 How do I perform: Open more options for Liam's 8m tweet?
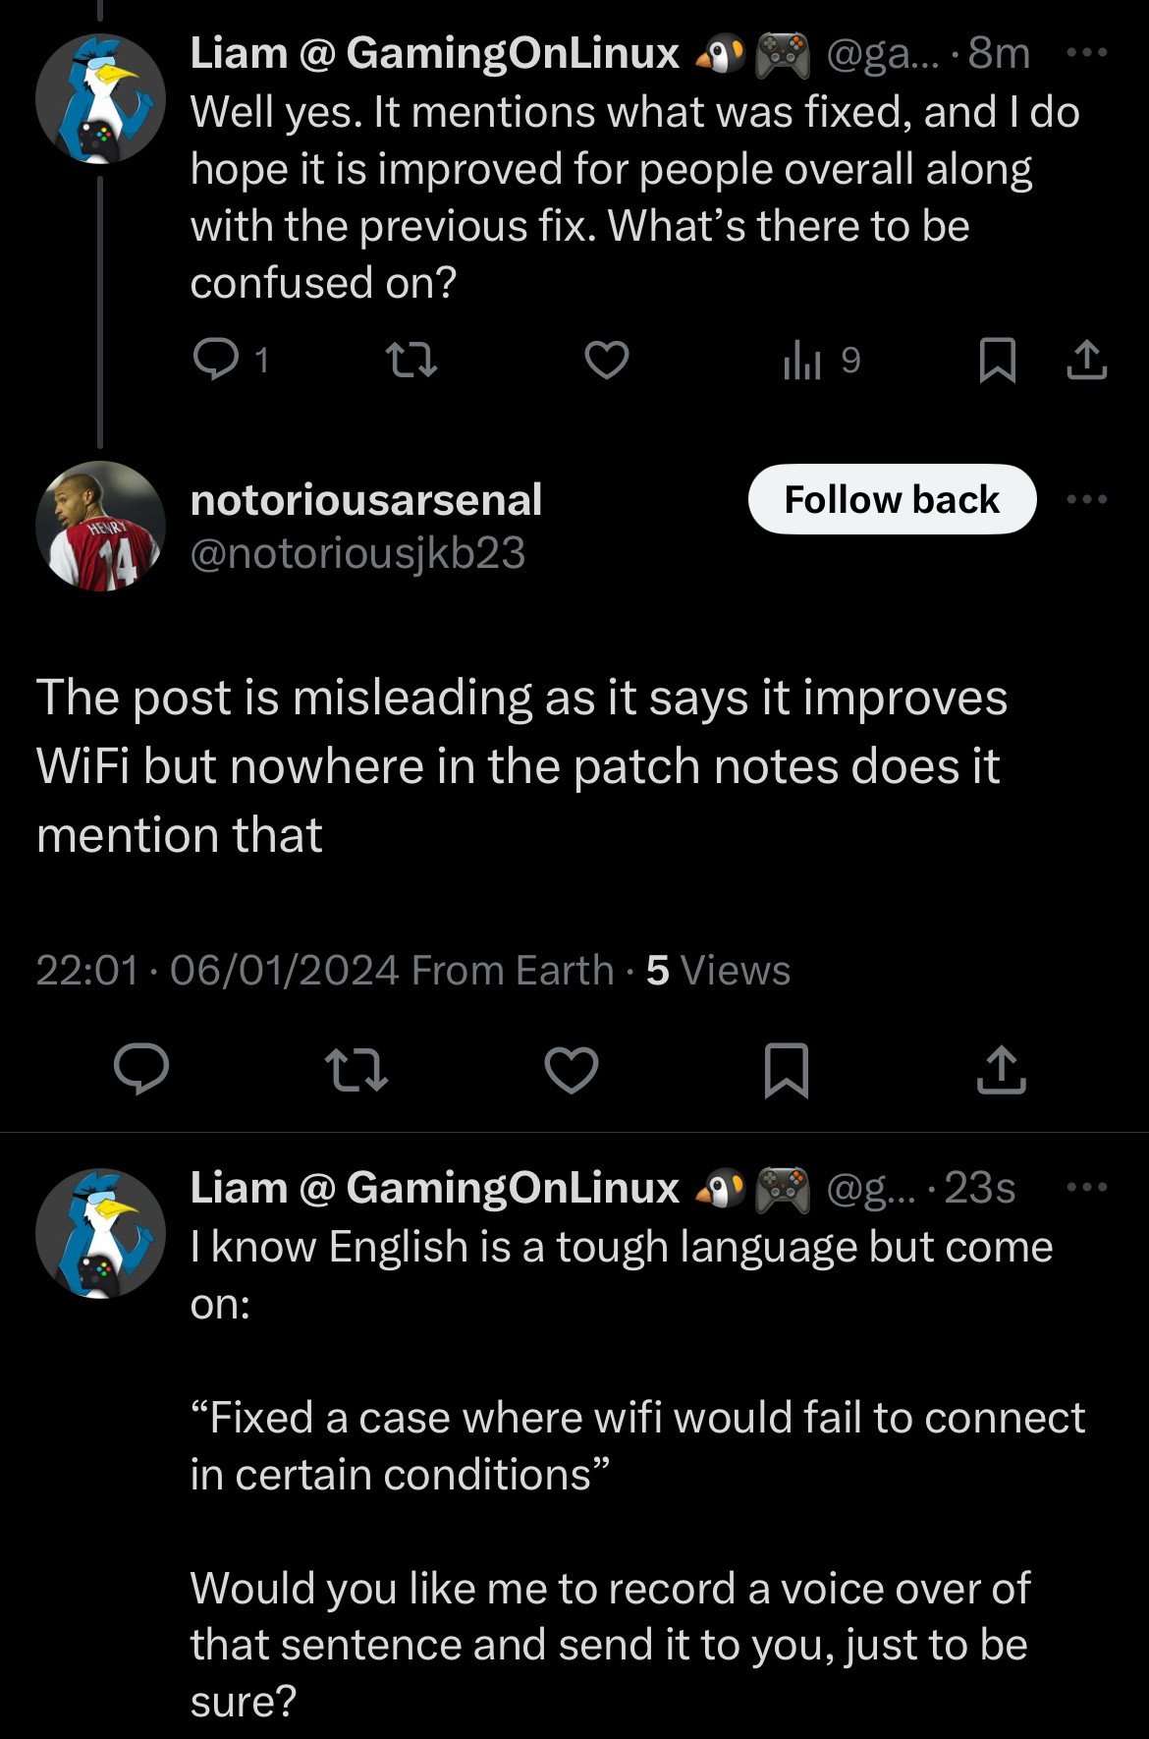tap(1087, 52)
